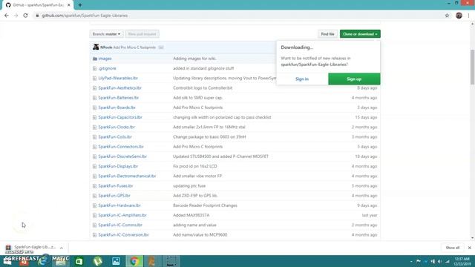This screenshot has width=475, height=267.
Task: Go back using browser back arrow
Action: pos(7,16)
